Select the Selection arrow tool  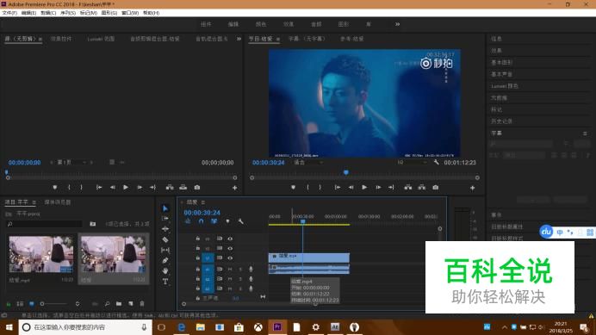pyautogui.click(x=165, y=208)
